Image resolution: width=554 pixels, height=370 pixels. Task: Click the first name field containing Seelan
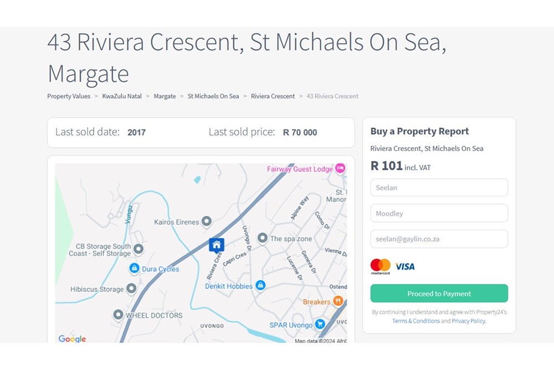point(439,187)
